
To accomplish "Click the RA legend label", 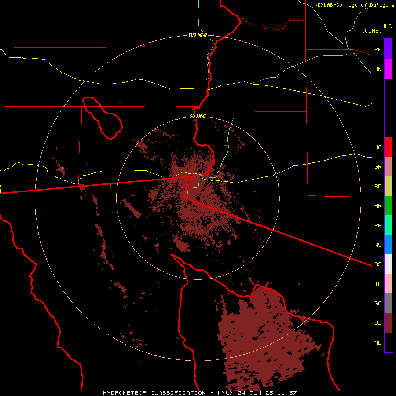I will coord(378,226).
